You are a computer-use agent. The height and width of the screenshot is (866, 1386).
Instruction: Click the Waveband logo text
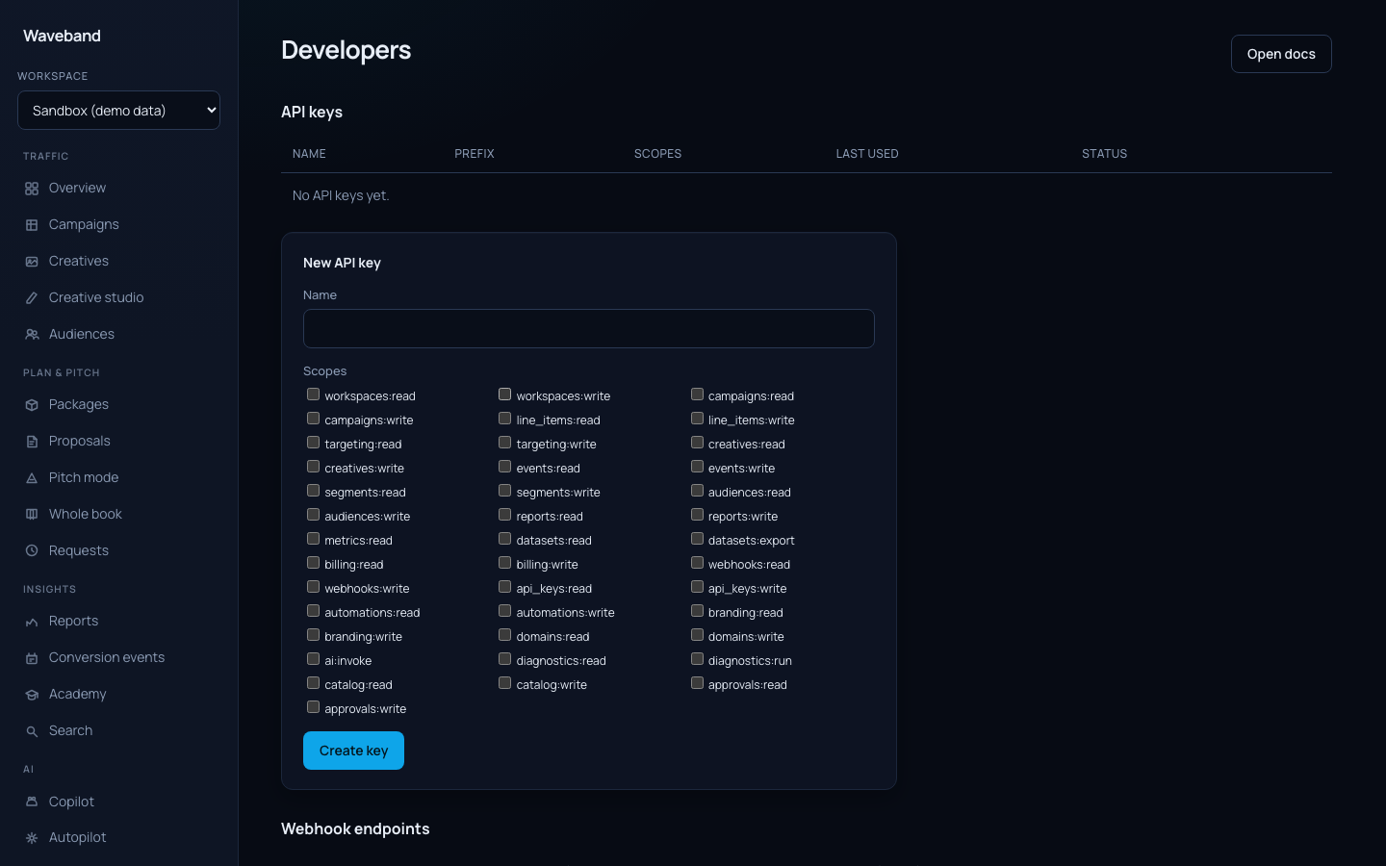coord(62,36)
